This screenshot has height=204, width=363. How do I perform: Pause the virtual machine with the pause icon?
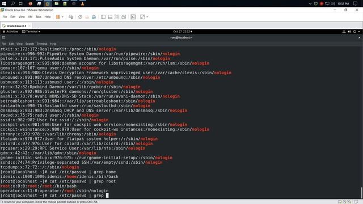(58, 17)
